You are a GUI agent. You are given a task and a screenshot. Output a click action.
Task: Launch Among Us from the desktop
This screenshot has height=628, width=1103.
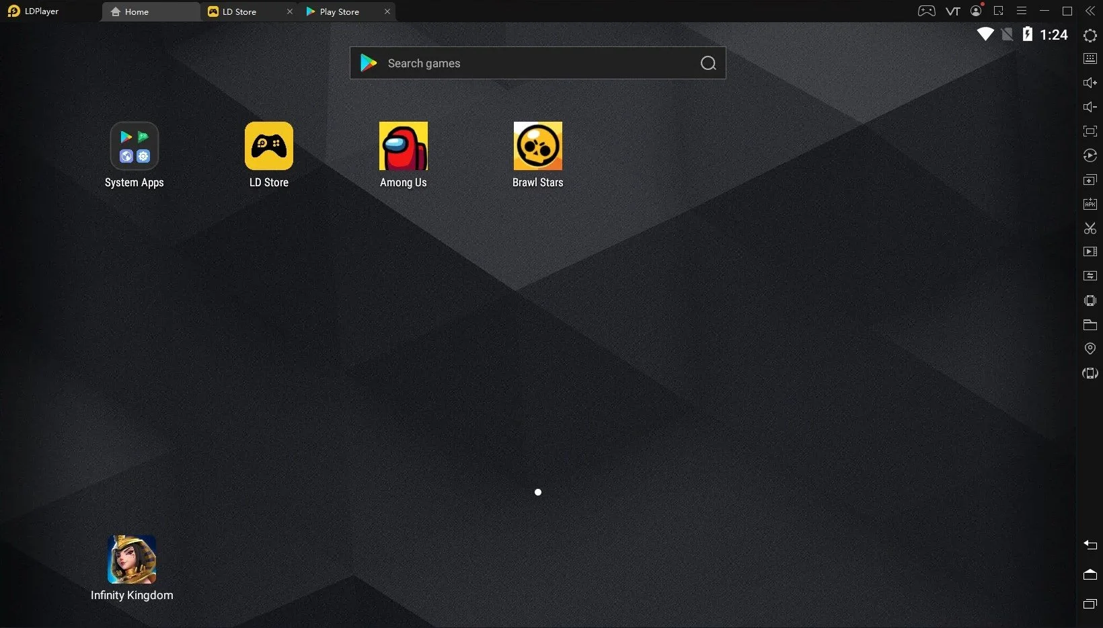404,146
